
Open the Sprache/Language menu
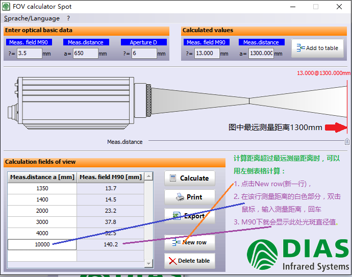pyautogui.click(x=32, y=18)
